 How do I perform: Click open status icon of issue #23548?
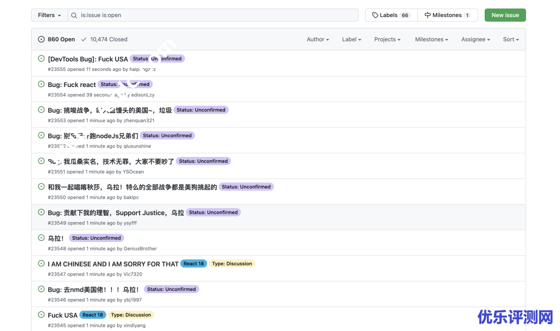click(x=41, y=238)
